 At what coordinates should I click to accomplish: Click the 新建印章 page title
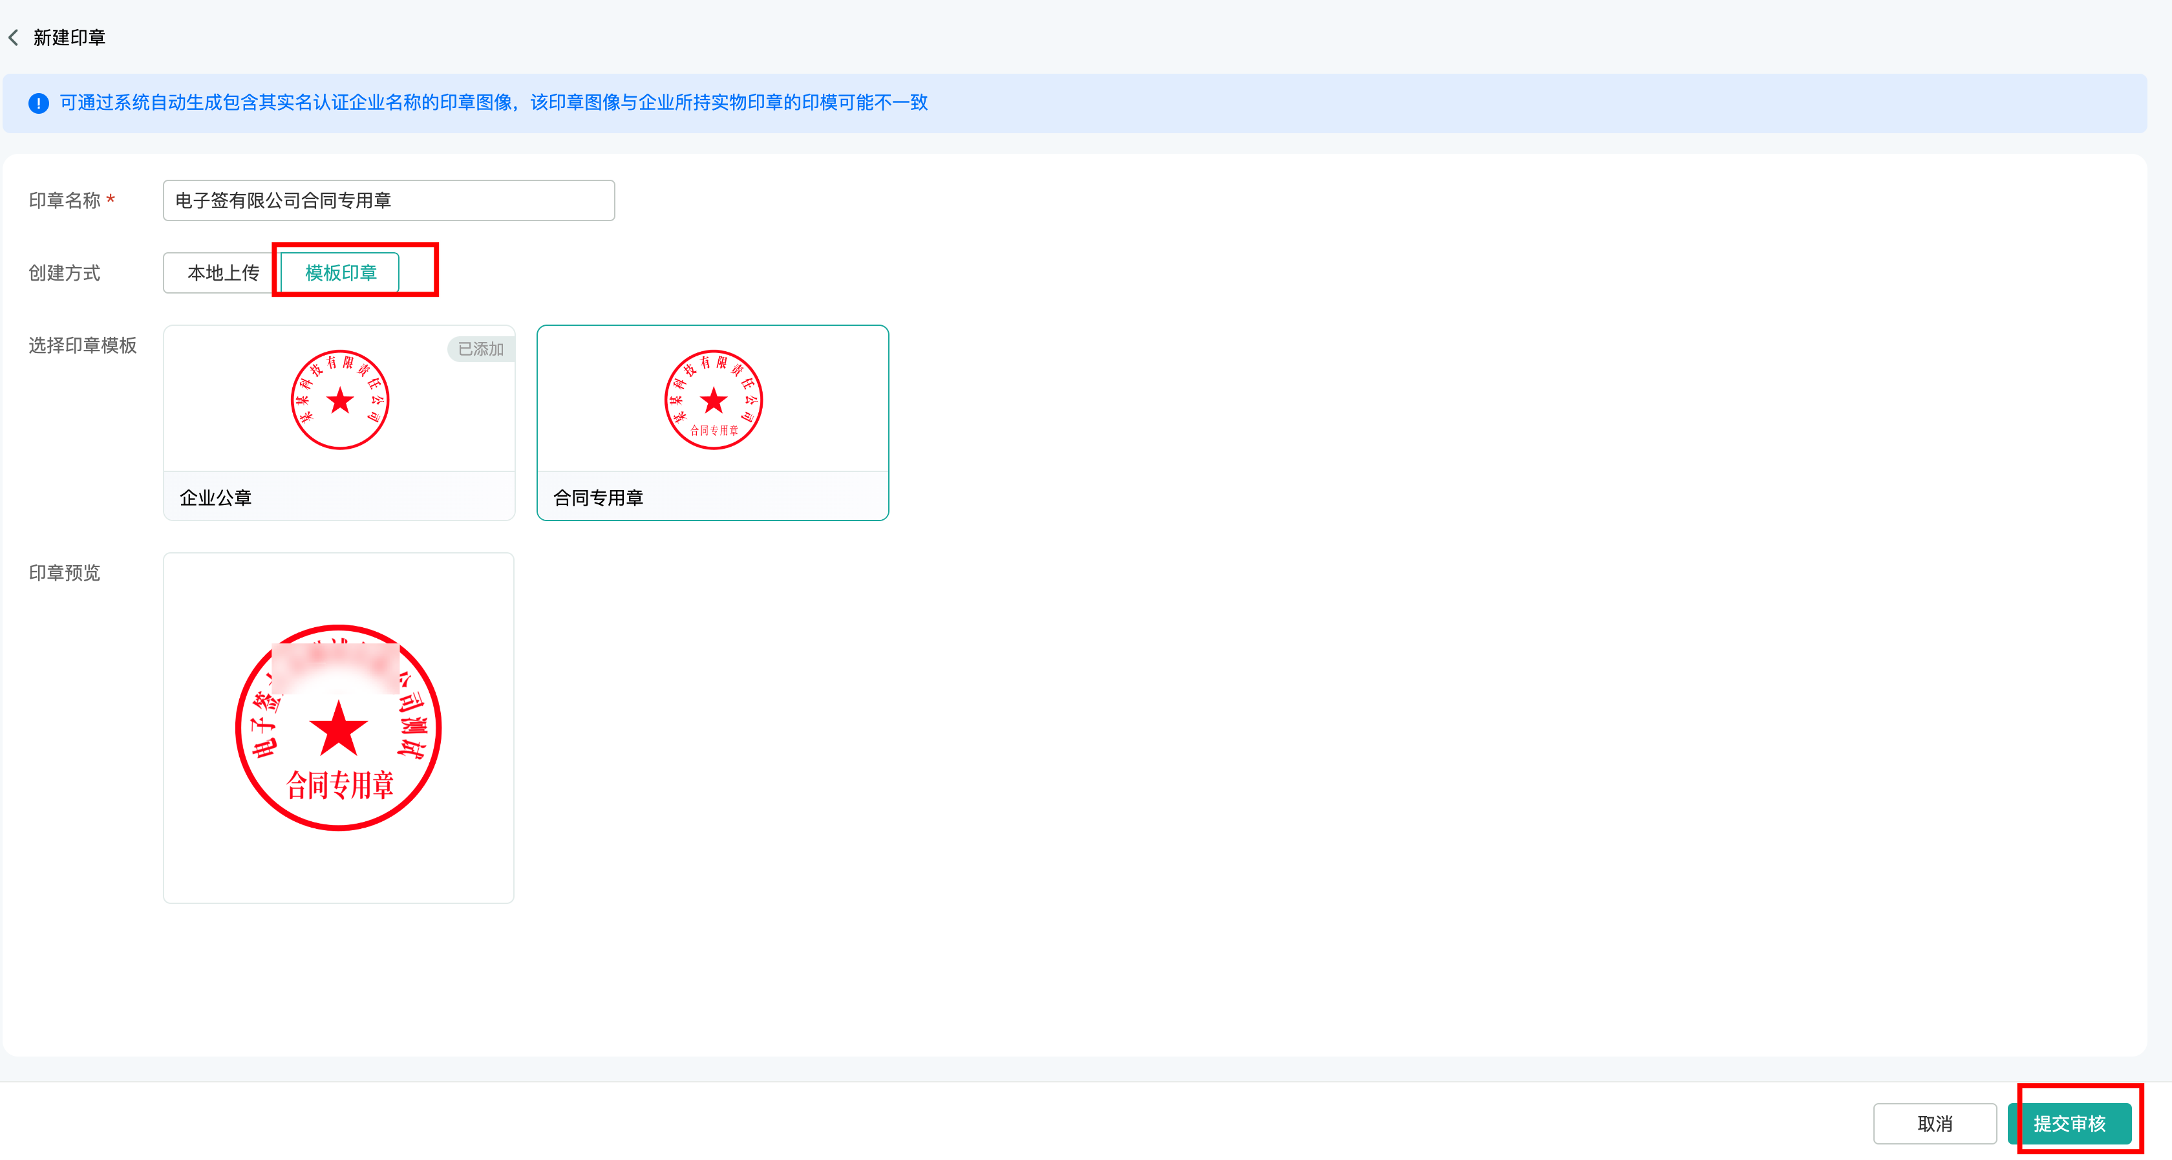click(69, 37)
